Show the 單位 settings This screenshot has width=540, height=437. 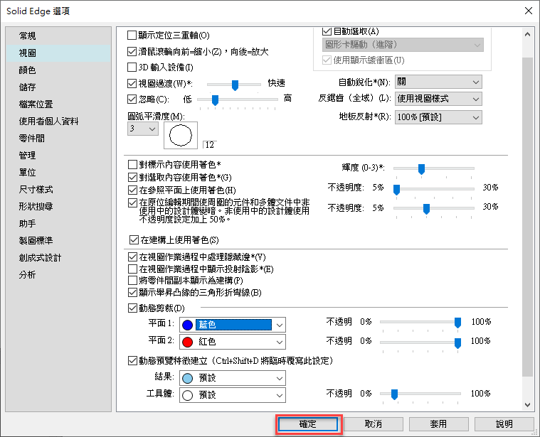pos(28,172)
